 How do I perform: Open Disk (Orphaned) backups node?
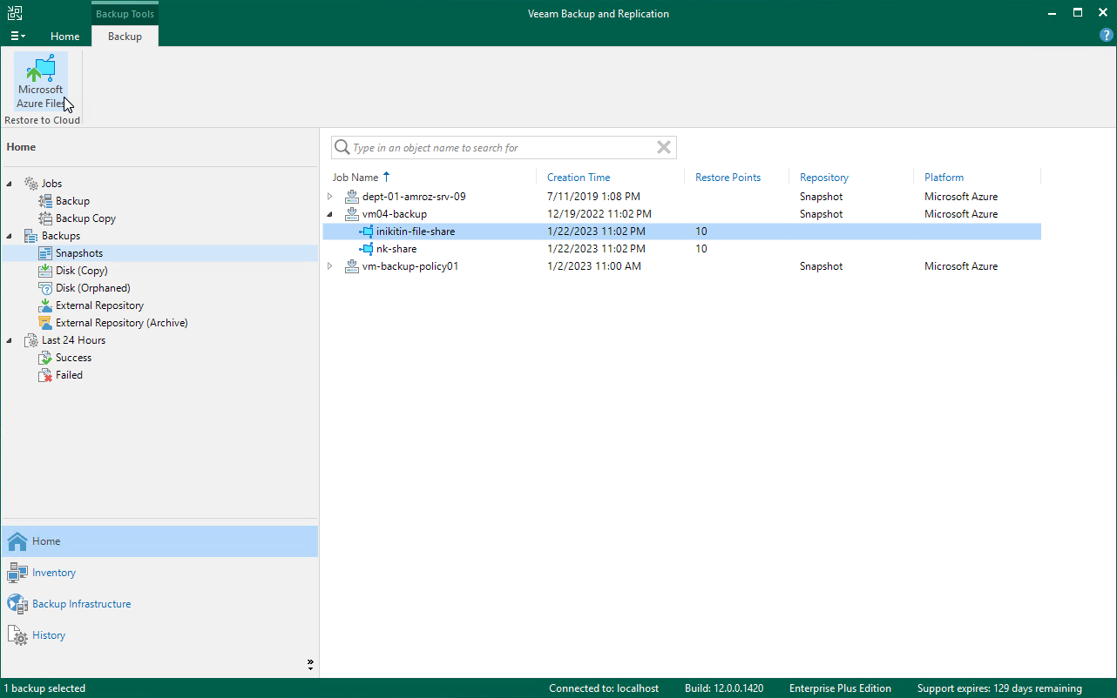pyautogui.click(x=92, y=288)
